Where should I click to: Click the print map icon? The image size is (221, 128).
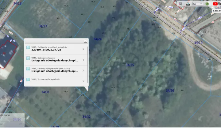click(188, 4)
